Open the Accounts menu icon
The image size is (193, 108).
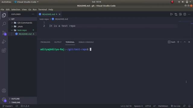pos(4,91)
